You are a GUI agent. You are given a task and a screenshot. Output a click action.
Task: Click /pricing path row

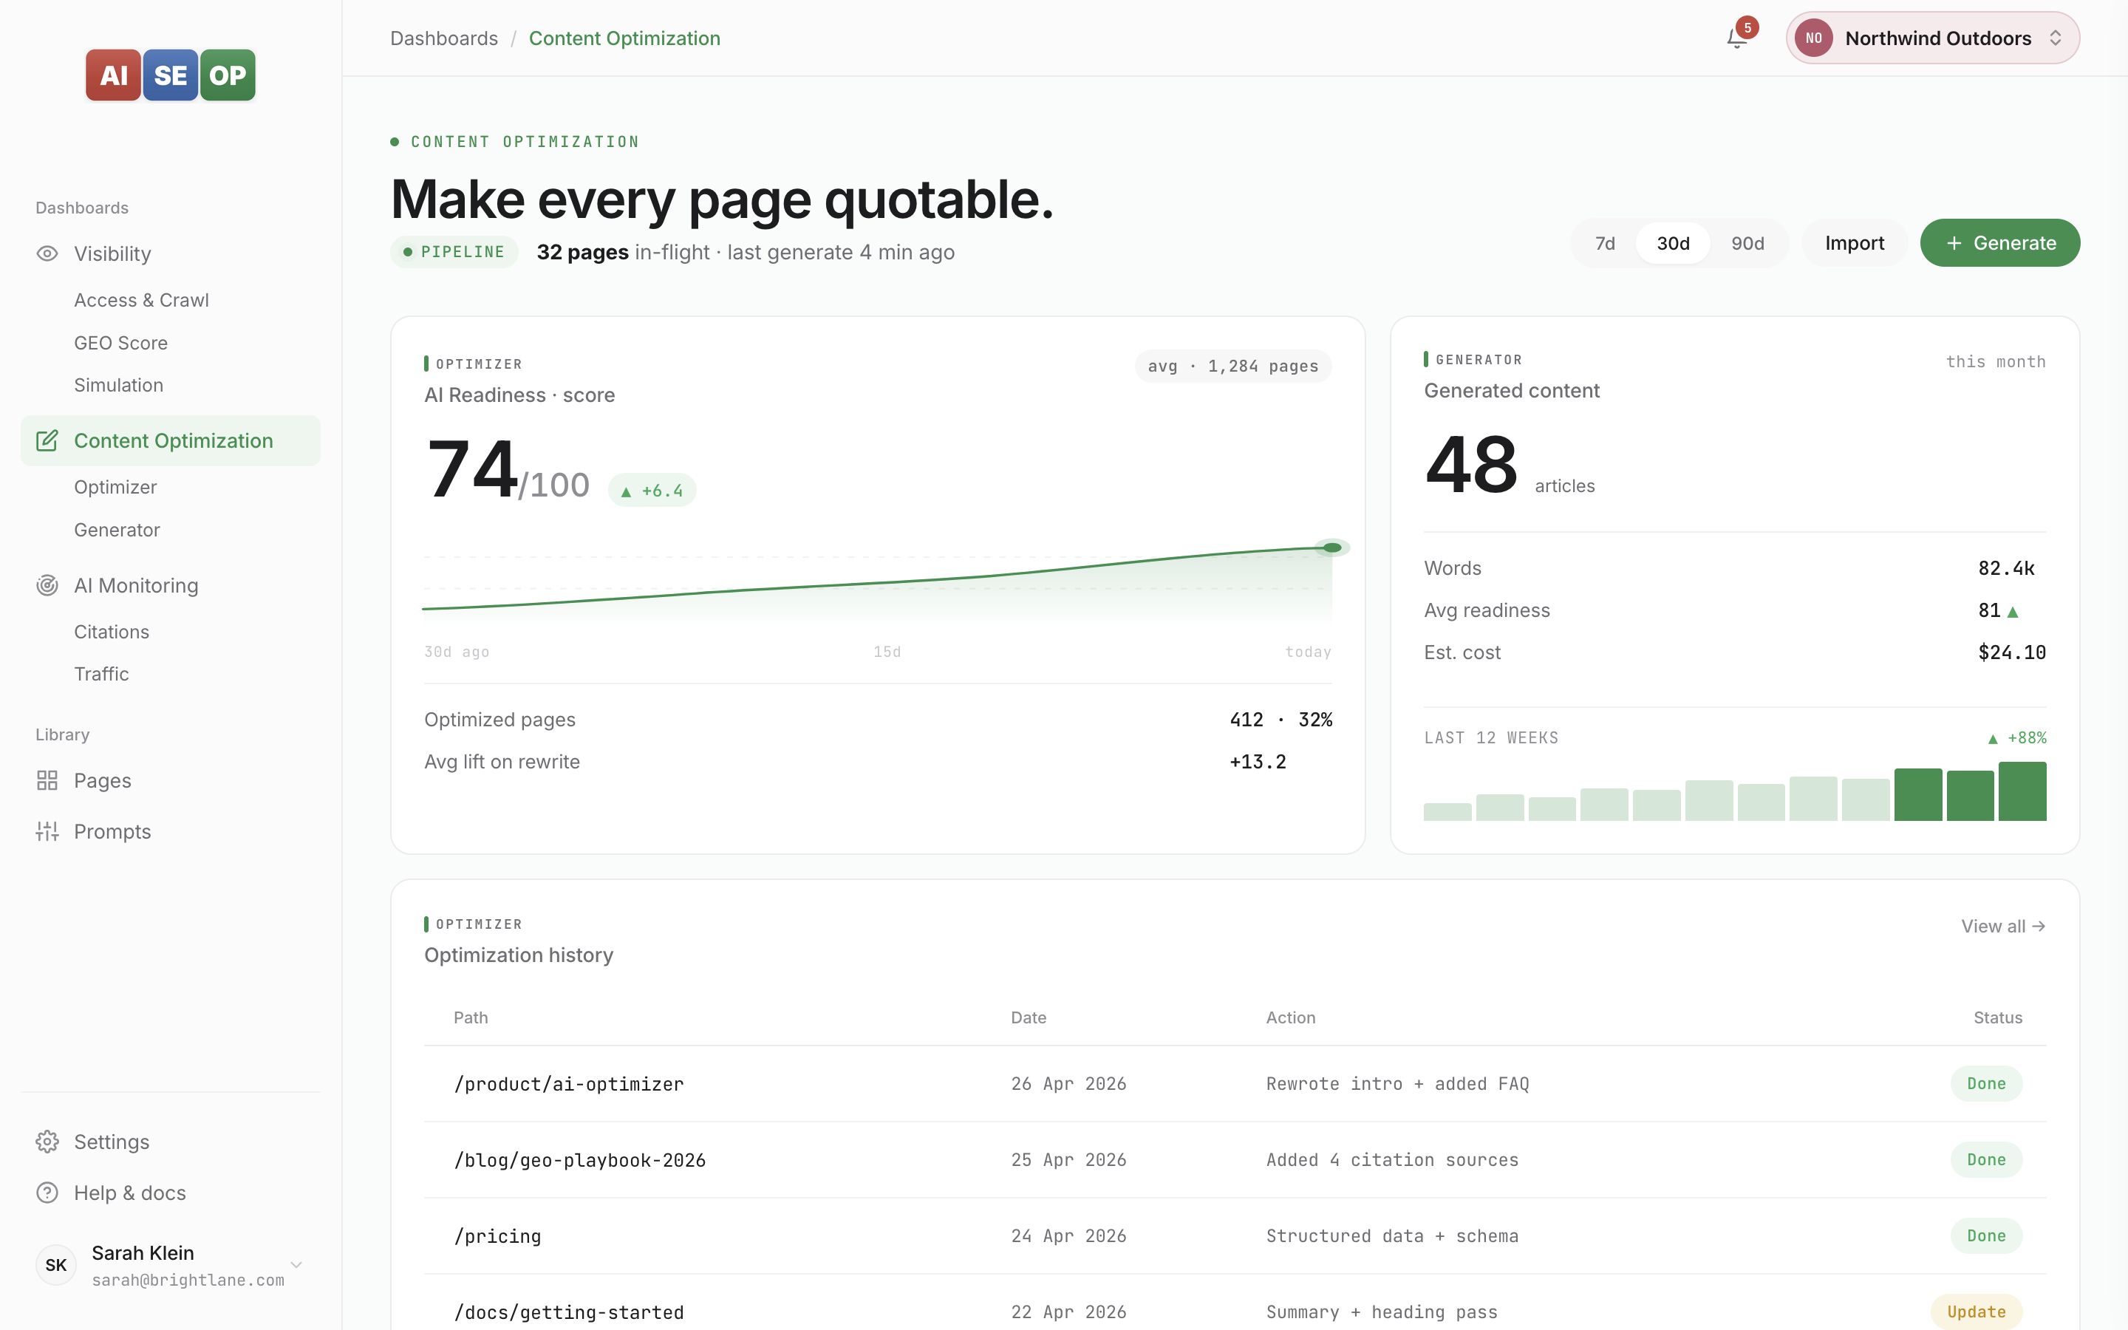point(1235,1236)
